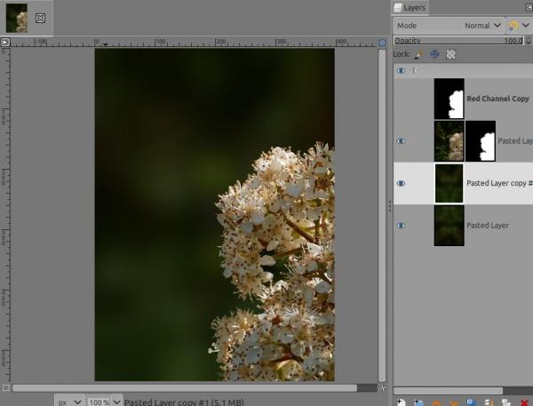Switch to the Layers tab
This screenshot has width=533, height=406.
pyautogui.click(x=410, y=7)
